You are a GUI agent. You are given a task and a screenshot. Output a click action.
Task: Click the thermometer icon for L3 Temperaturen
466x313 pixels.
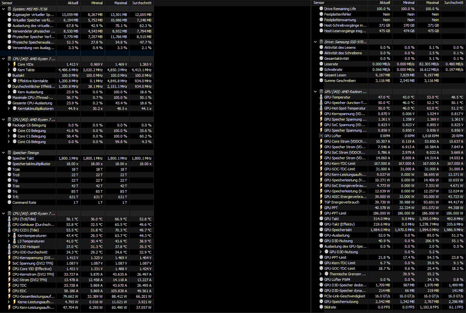coord(15,241)
